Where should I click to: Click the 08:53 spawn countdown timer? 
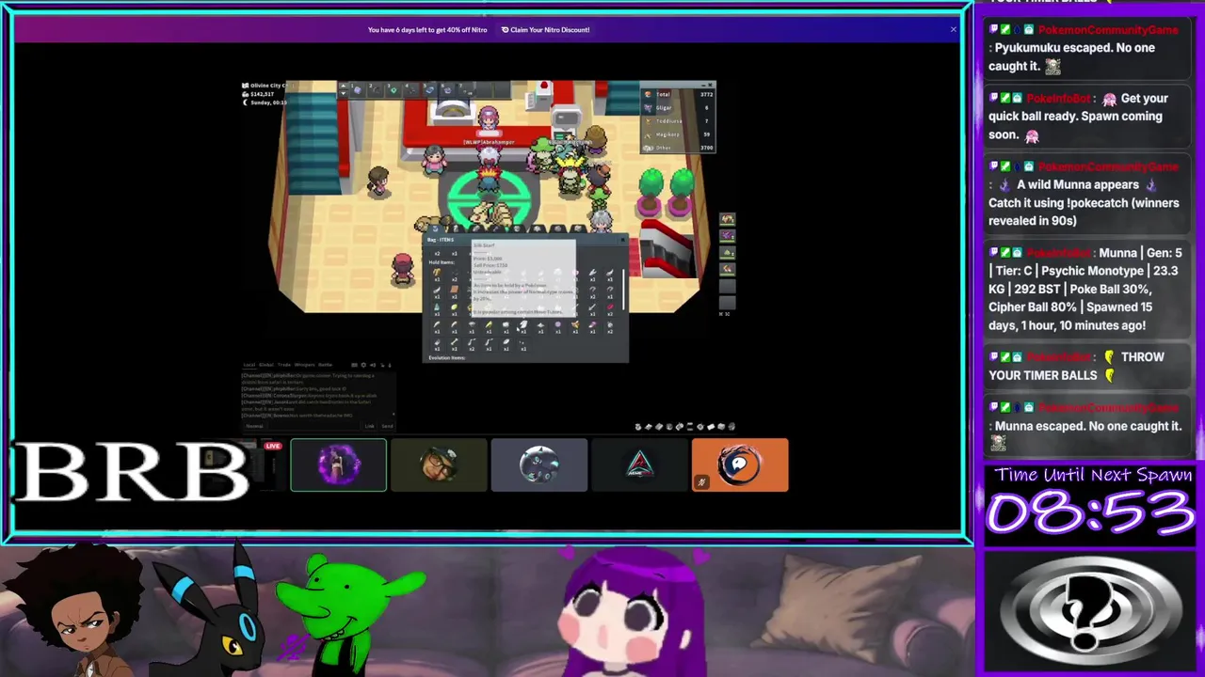(1090, 513)
